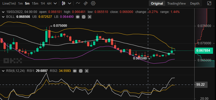Click the range 1.44% value
Viewport: 216px width, 100px height.
coord(175,12)
